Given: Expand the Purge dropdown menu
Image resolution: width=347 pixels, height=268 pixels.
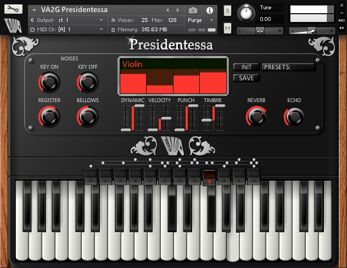Looking at the screenshot, I should coord(201,20).
